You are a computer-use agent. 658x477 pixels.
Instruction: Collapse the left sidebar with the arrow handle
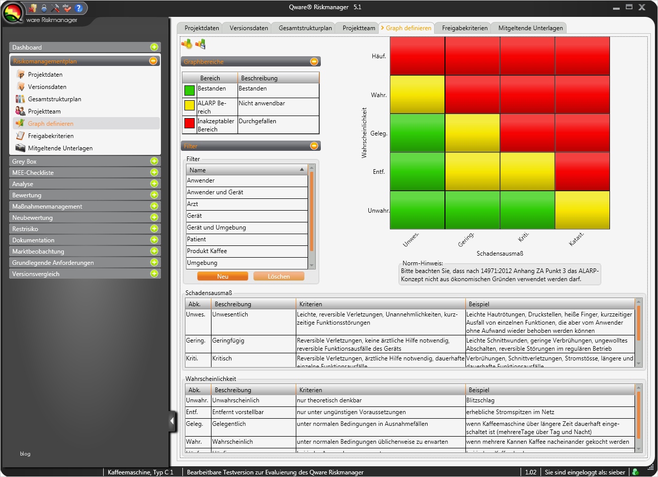172,421
